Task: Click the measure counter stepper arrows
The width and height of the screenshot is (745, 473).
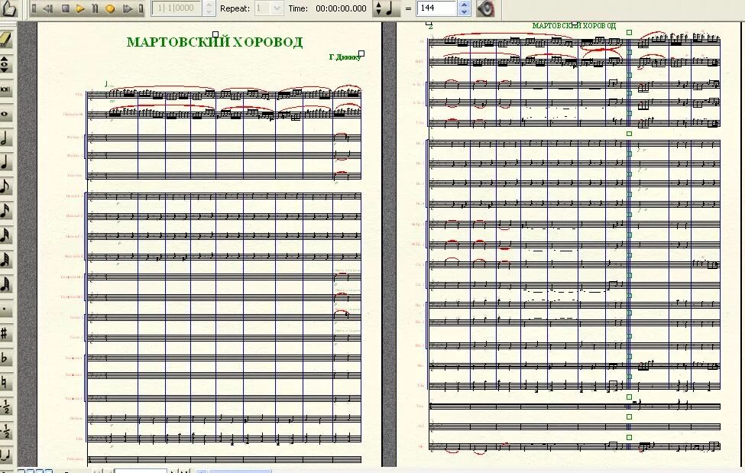Action: coord(209,8)
